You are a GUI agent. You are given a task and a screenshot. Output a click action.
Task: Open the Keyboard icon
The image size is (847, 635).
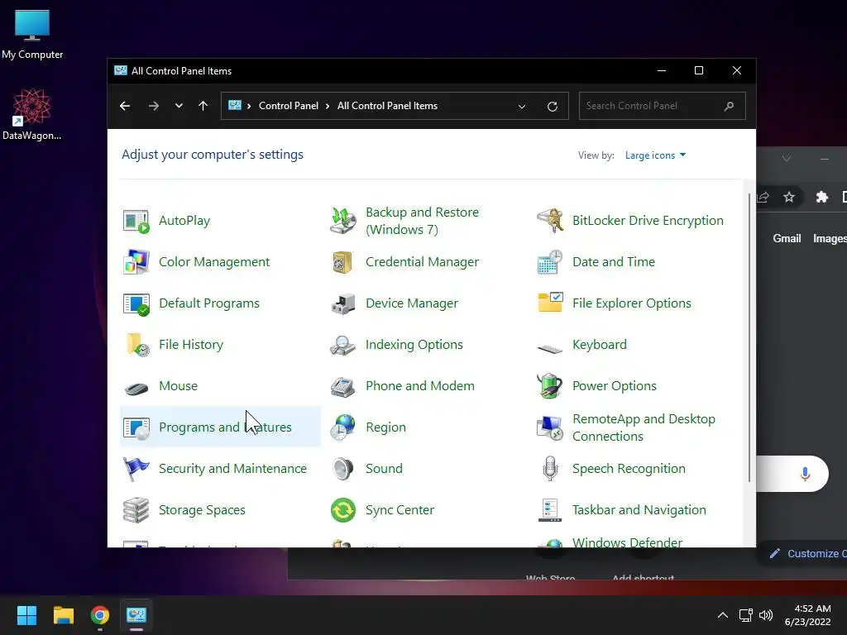tap(550, 348)
